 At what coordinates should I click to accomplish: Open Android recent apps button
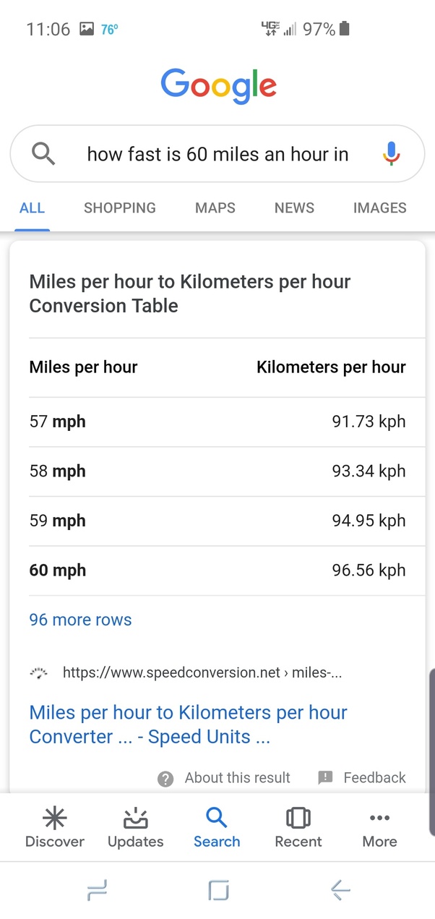(x=96, y=891)
